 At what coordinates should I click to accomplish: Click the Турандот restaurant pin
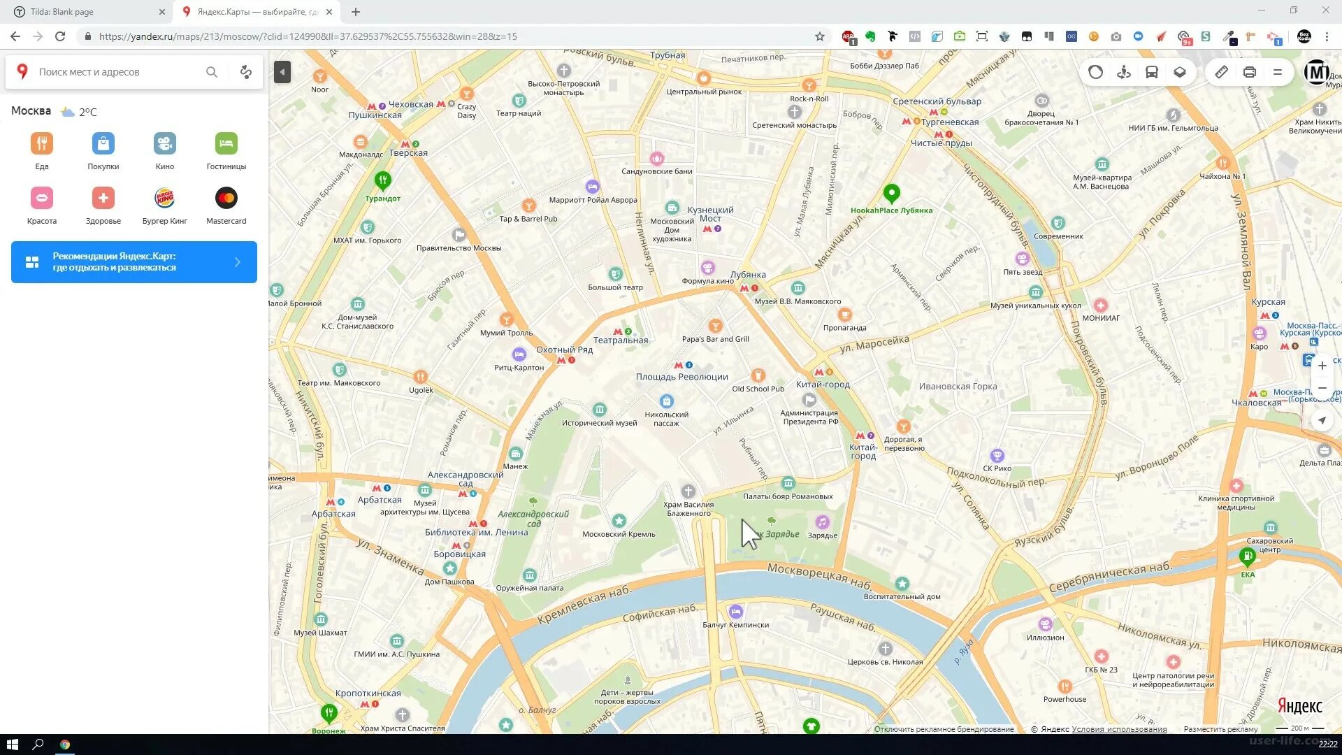pyautogui.click(x=382, y=182)
